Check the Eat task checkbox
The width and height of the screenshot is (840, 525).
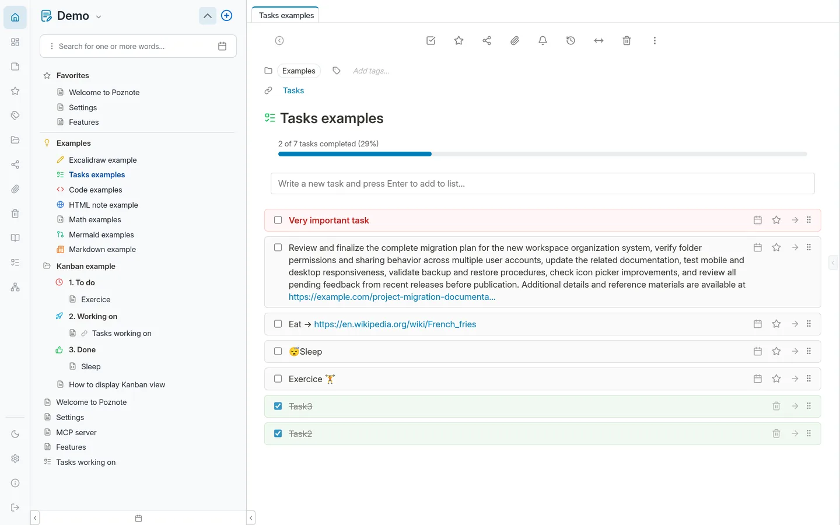278,324
